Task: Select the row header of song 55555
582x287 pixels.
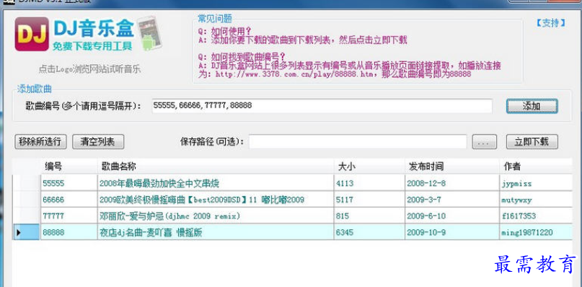Action: tap(27, 183)
